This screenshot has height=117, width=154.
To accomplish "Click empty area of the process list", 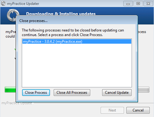I will click(77, 65).
